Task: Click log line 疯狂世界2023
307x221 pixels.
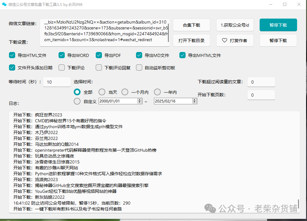Action: tap(37, 115)
